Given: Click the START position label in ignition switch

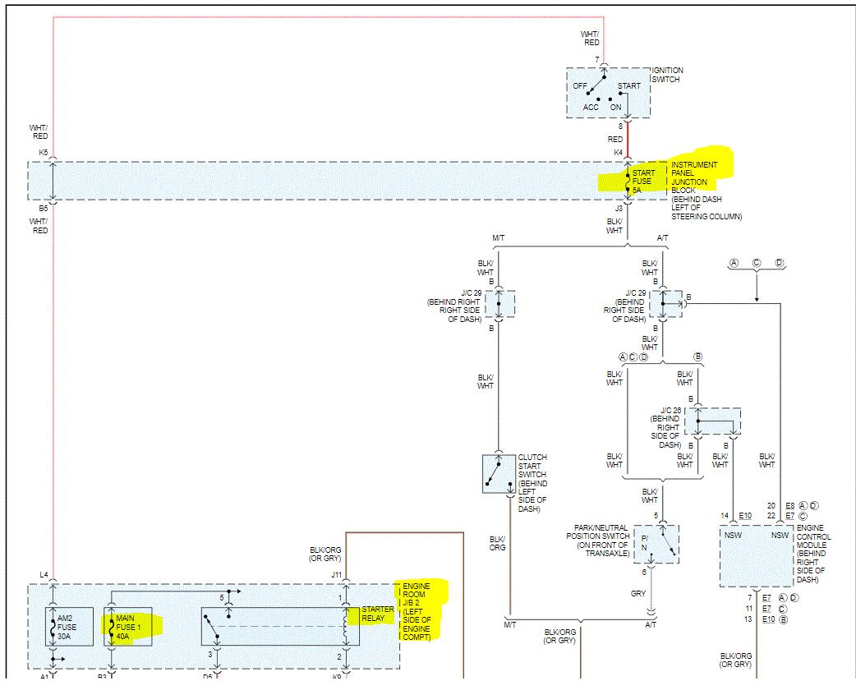Looking at the screenshot, I should [x=629, y=85].
